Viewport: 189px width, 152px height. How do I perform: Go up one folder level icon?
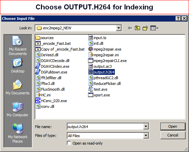137,28
